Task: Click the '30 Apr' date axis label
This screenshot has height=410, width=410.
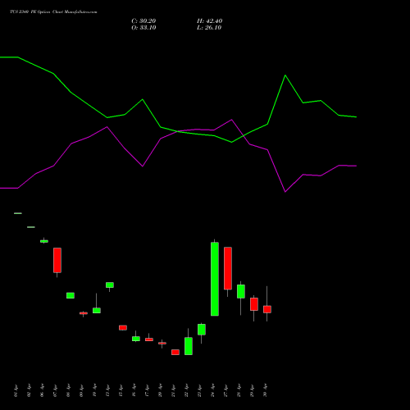Action: coord(265,390)
